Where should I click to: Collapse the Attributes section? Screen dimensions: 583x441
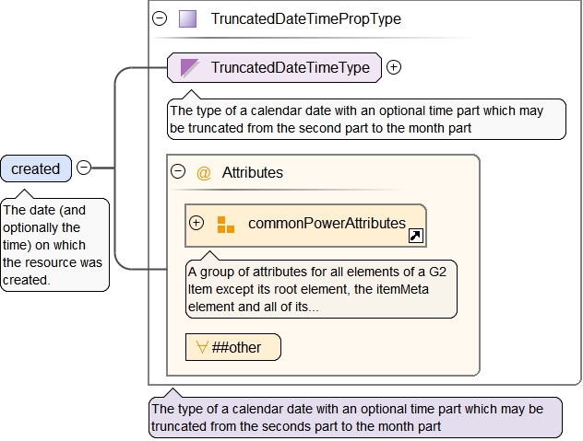point(178,172)
